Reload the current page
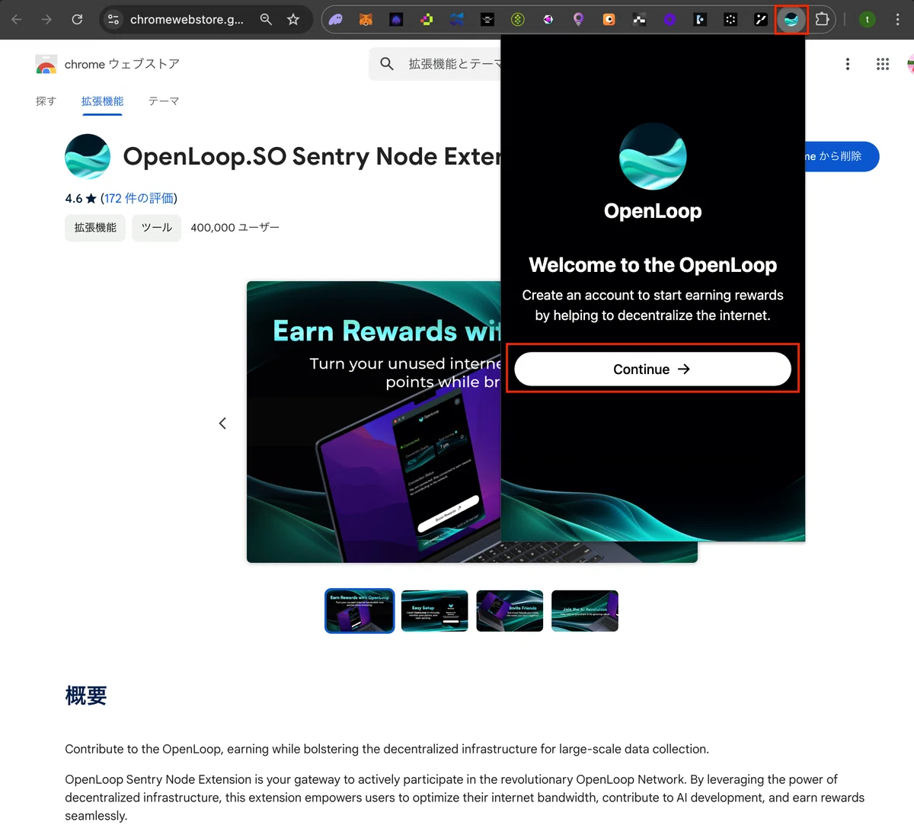914x825 pixels. pos(77,20)
